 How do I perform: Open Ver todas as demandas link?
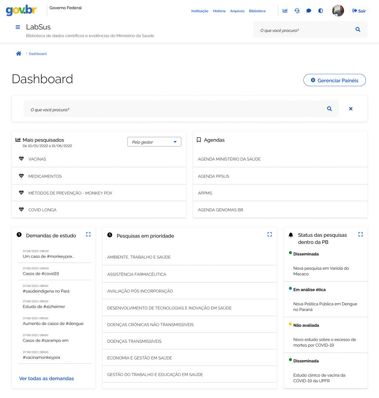tap(47, 378)
